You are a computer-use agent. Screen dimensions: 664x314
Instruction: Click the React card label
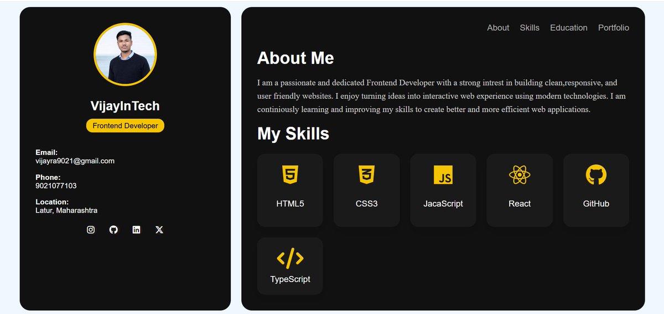pyautogui.click(x=520, y=204)
